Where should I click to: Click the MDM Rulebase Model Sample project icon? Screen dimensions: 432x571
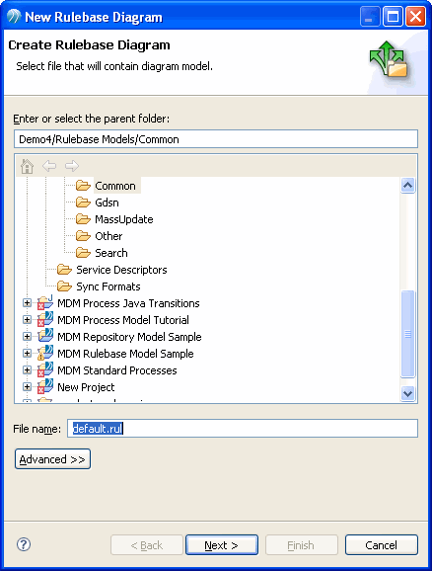(x=45, y=354)
